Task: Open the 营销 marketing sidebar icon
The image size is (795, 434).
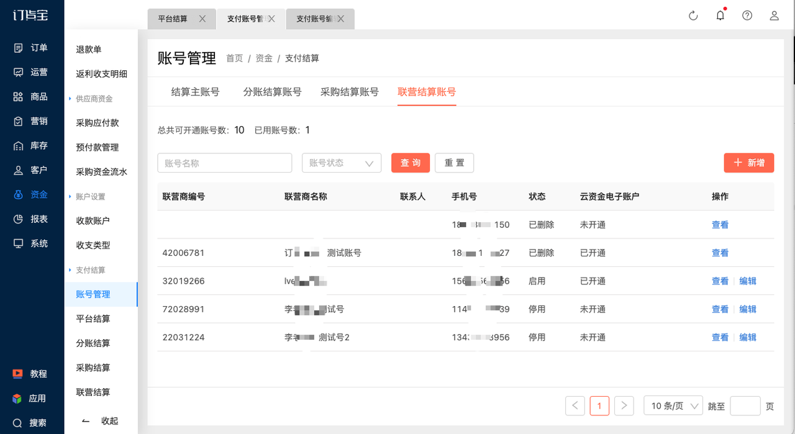Action: (x=19, y=121)
